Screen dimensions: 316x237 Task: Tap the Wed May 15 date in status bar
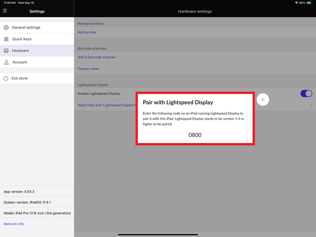pyautogui.click(x=26, y=3)
